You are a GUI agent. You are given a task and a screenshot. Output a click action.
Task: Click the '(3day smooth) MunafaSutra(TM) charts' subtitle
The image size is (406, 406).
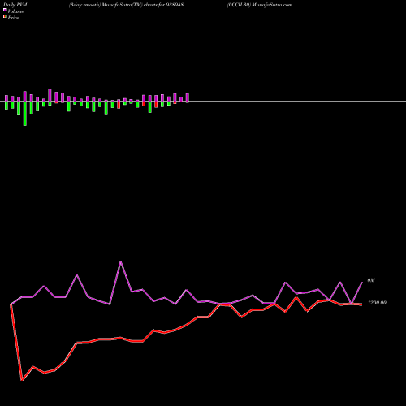click(x=113, y=5)
